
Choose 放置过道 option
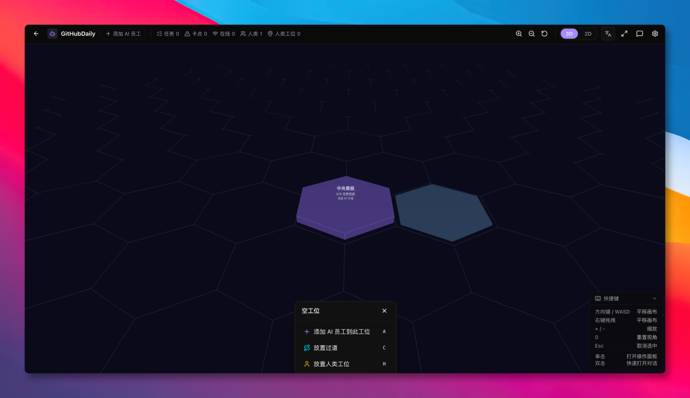click(346, 348)
